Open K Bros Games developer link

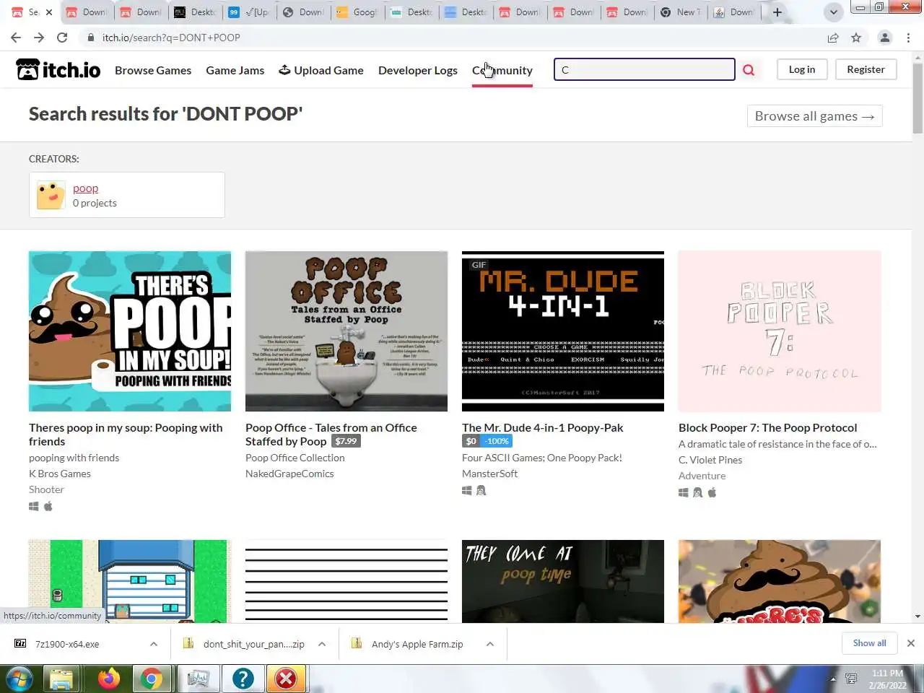pyautogui.click(x=60, y=474)
